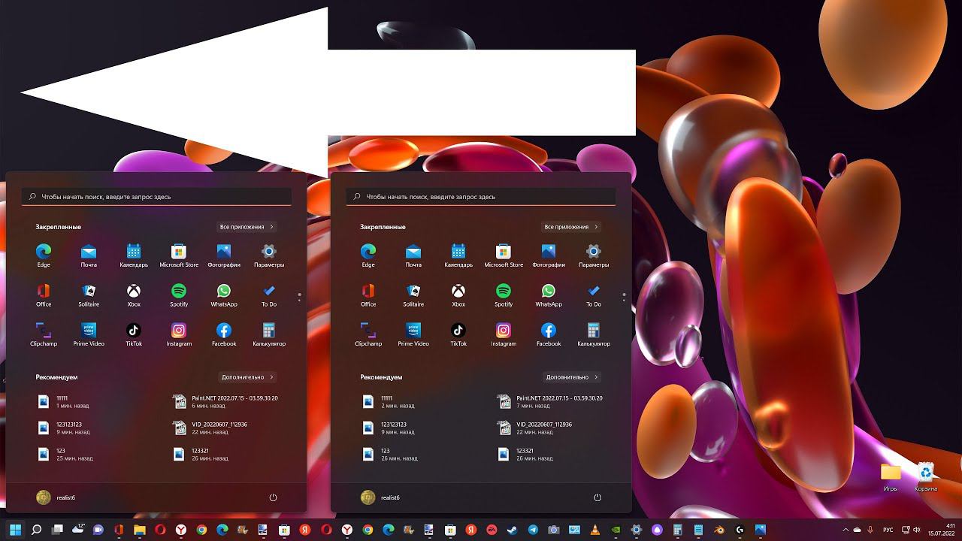Viewport: 962px width, 541px height.
Task: Open taskbar Search magnifier
Action: point(36,530)
